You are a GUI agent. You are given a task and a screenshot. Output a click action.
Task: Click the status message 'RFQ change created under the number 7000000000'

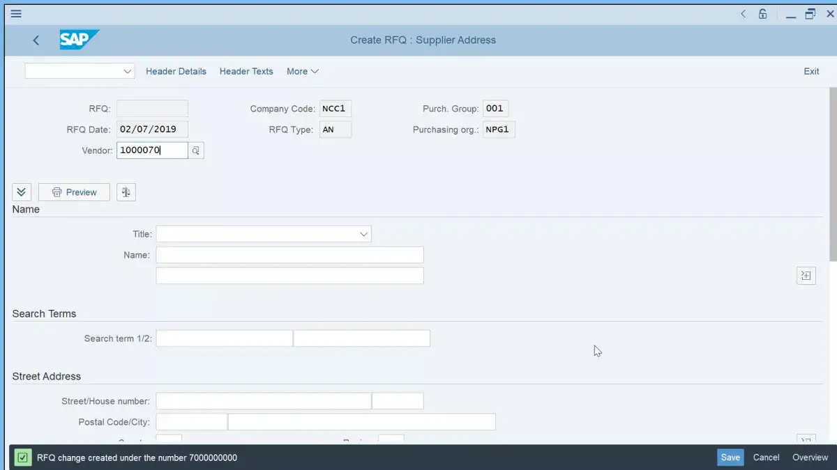click(137, 457)
